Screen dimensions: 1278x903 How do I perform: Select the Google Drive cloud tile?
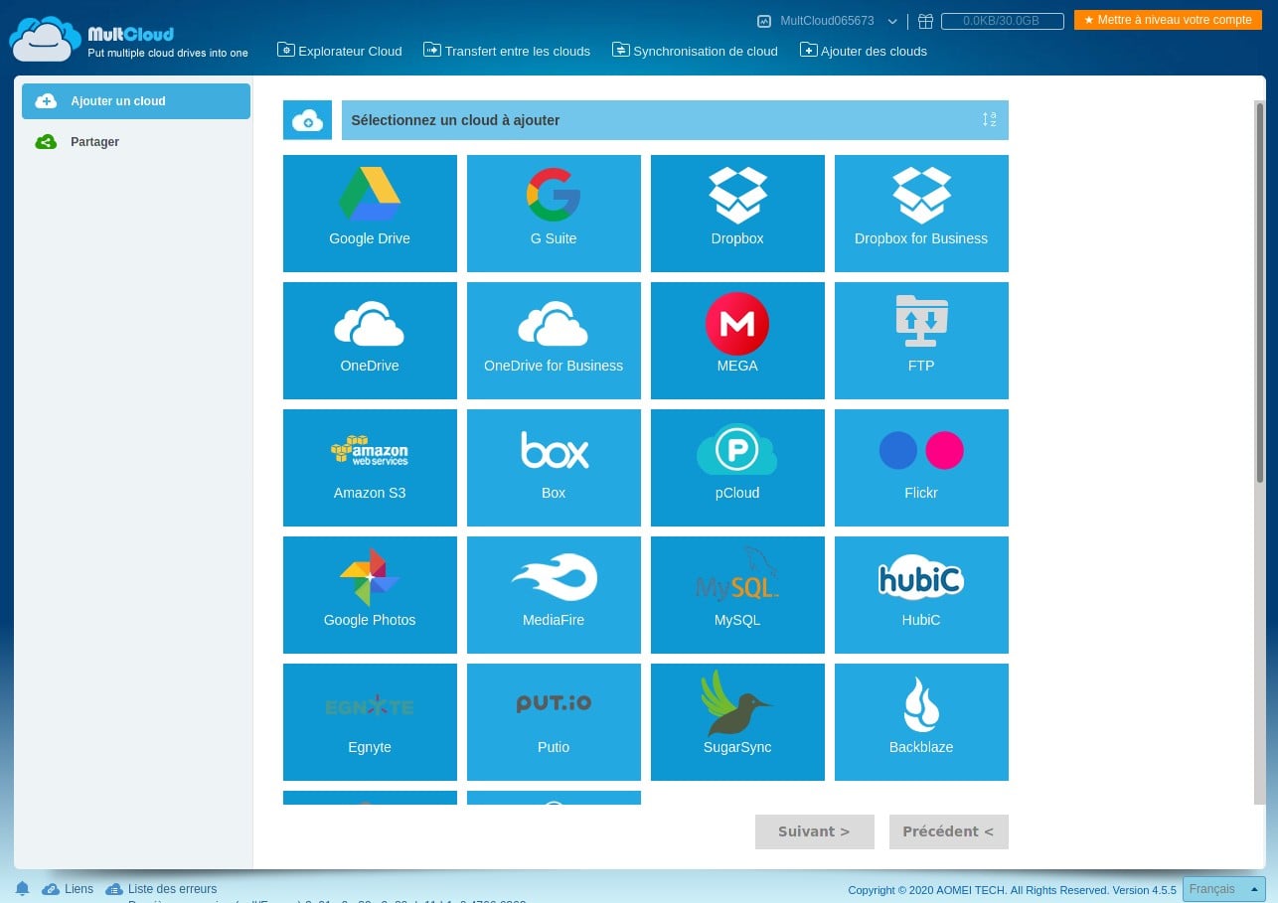(370, 213)
